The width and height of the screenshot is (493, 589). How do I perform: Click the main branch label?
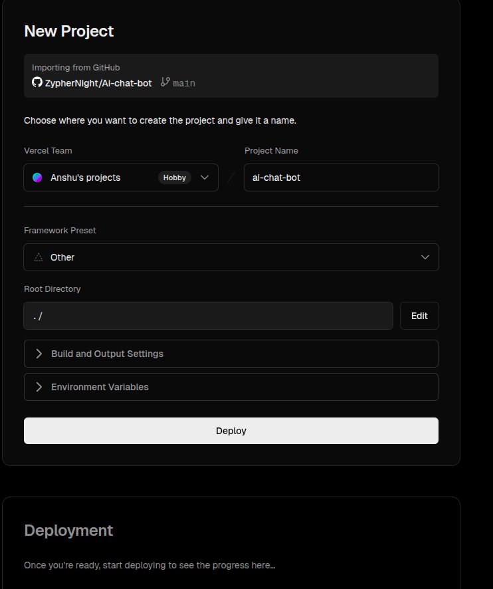184,83
